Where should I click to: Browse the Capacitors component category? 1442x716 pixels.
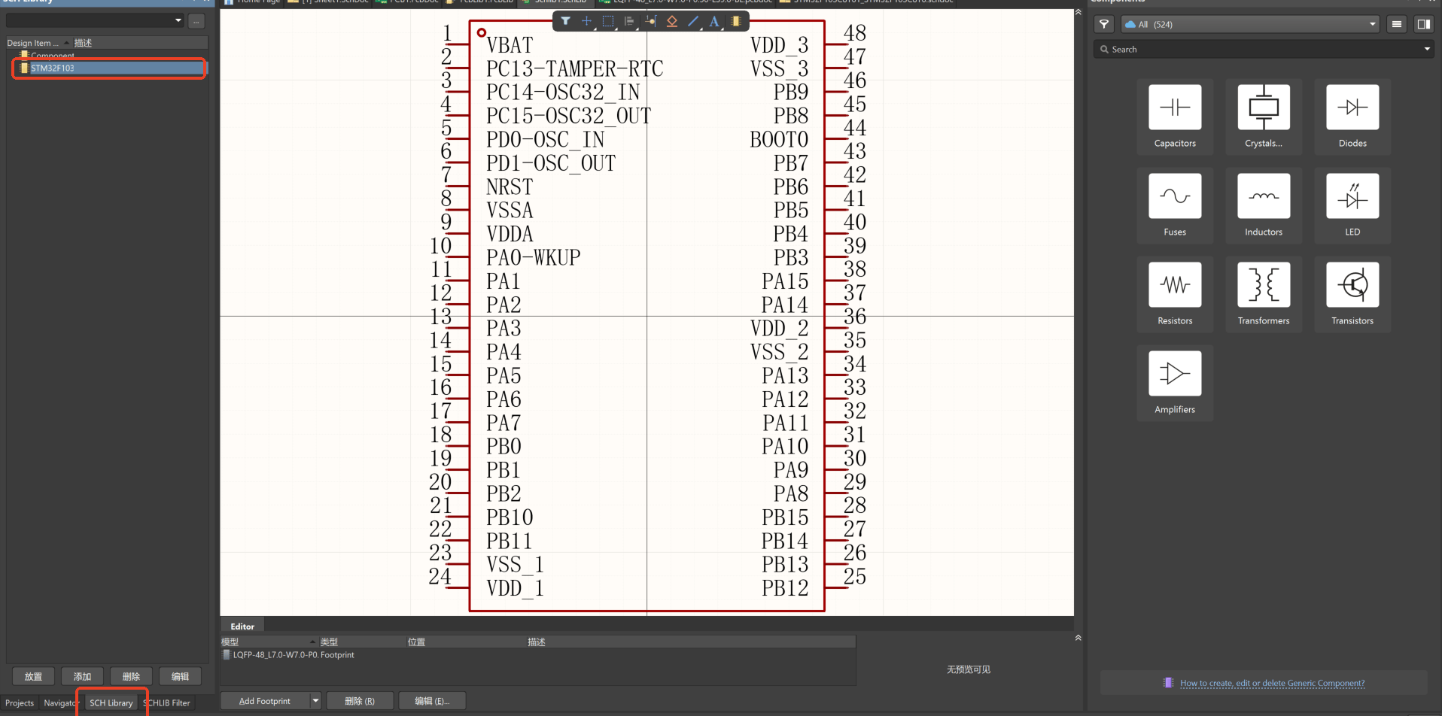[x=1174, y=117]
